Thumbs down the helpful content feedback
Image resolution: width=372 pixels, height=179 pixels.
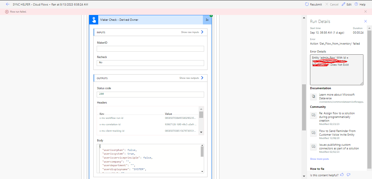coord(348,174)
